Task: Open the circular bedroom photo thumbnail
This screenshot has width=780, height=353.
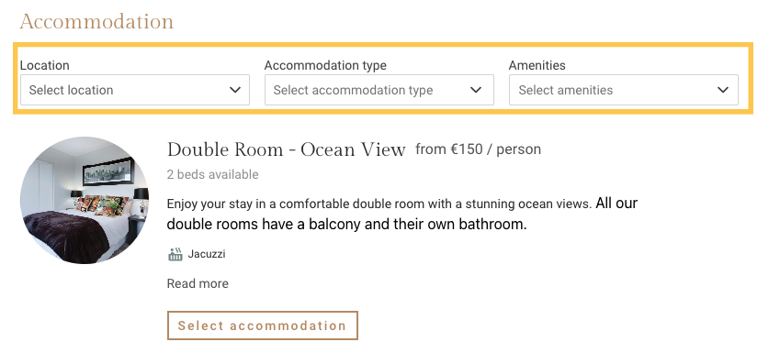Action: pyautogui.click(x=85, y=200)
